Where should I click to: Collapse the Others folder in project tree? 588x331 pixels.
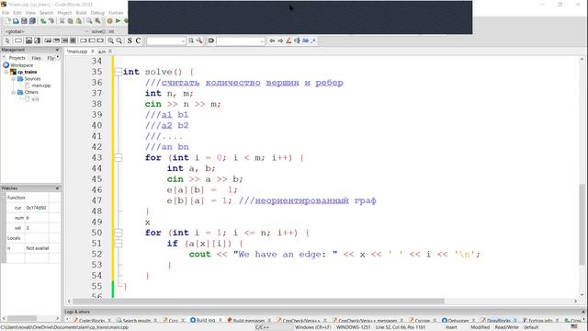pyautogui.click(x=13, y=92)
